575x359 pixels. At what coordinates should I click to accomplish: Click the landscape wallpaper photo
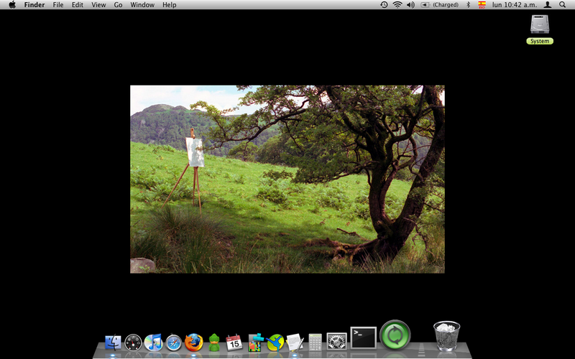(287, 179)
